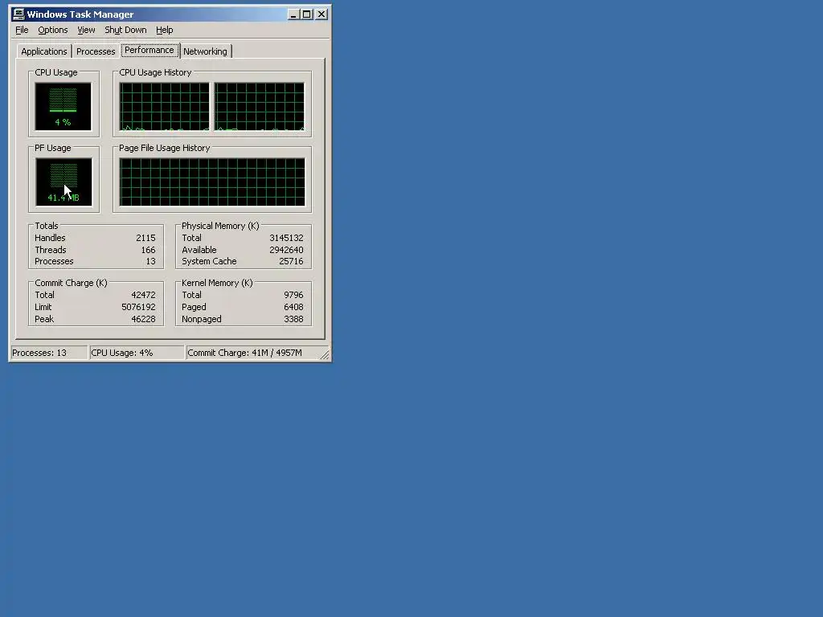Open the Shut Down menu
The width and height of the screenshot is (823, 617).
coord(125,30)
